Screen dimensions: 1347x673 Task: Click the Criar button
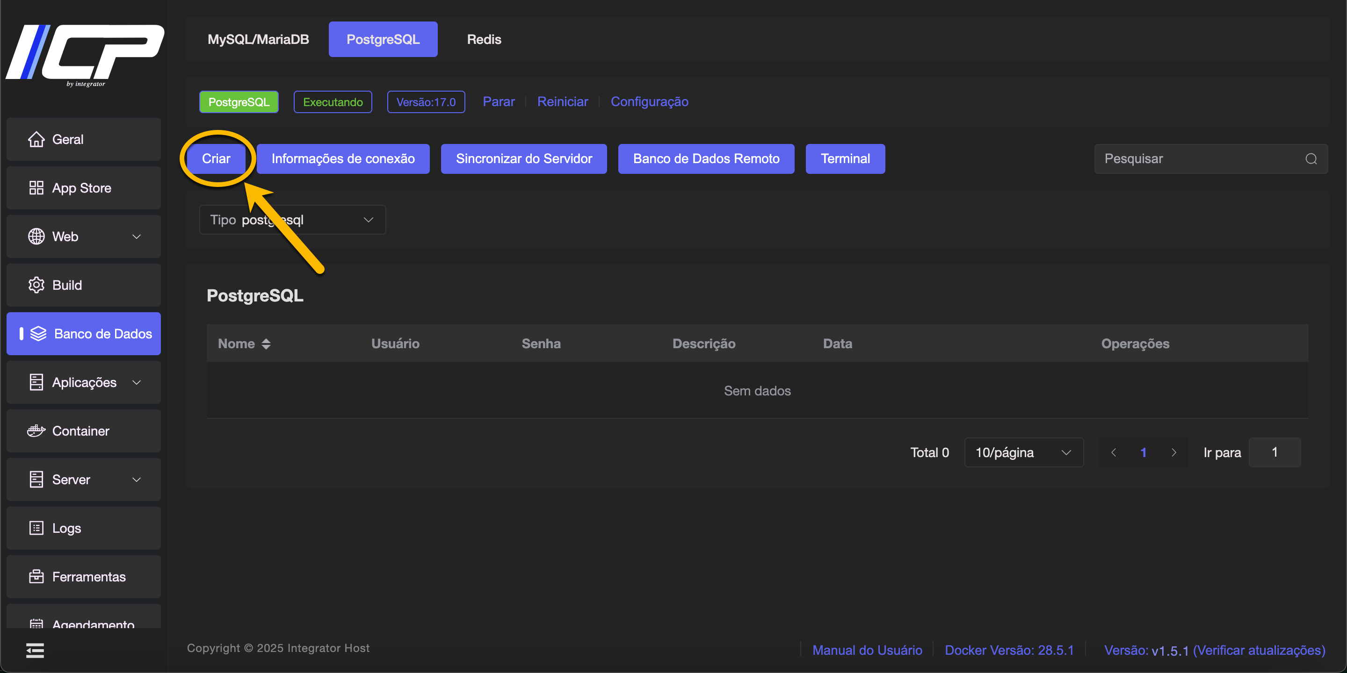216,159
